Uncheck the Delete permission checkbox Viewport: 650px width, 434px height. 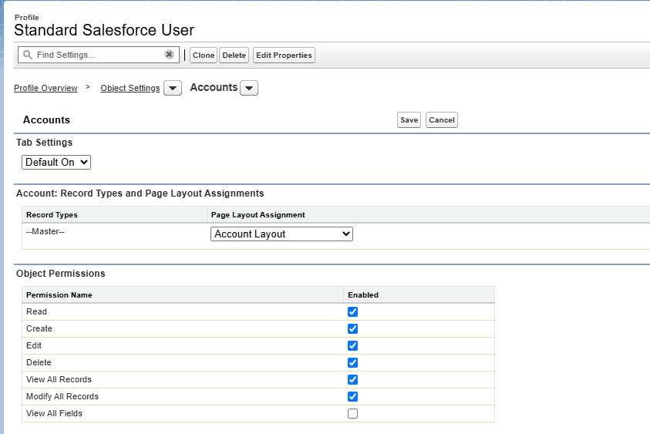(x=353, y=363)
